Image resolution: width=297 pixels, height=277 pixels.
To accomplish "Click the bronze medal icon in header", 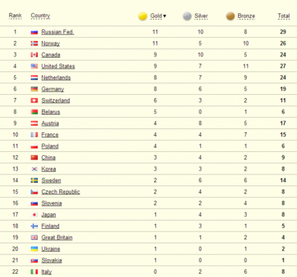I will point(231,16).
